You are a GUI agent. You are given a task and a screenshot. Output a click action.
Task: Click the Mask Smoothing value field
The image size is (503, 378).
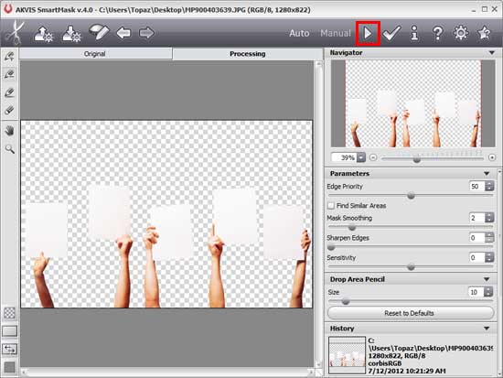tap(477, 218)
